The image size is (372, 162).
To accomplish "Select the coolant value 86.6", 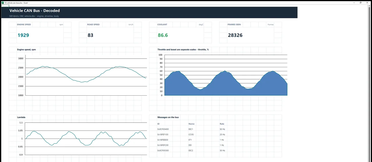I will pos(163,35).
